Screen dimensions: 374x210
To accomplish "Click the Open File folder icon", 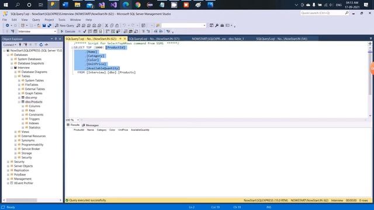I will (39, 25).
